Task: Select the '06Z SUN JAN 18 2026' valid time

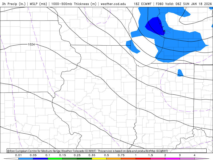Action: (x=194, y=4)
